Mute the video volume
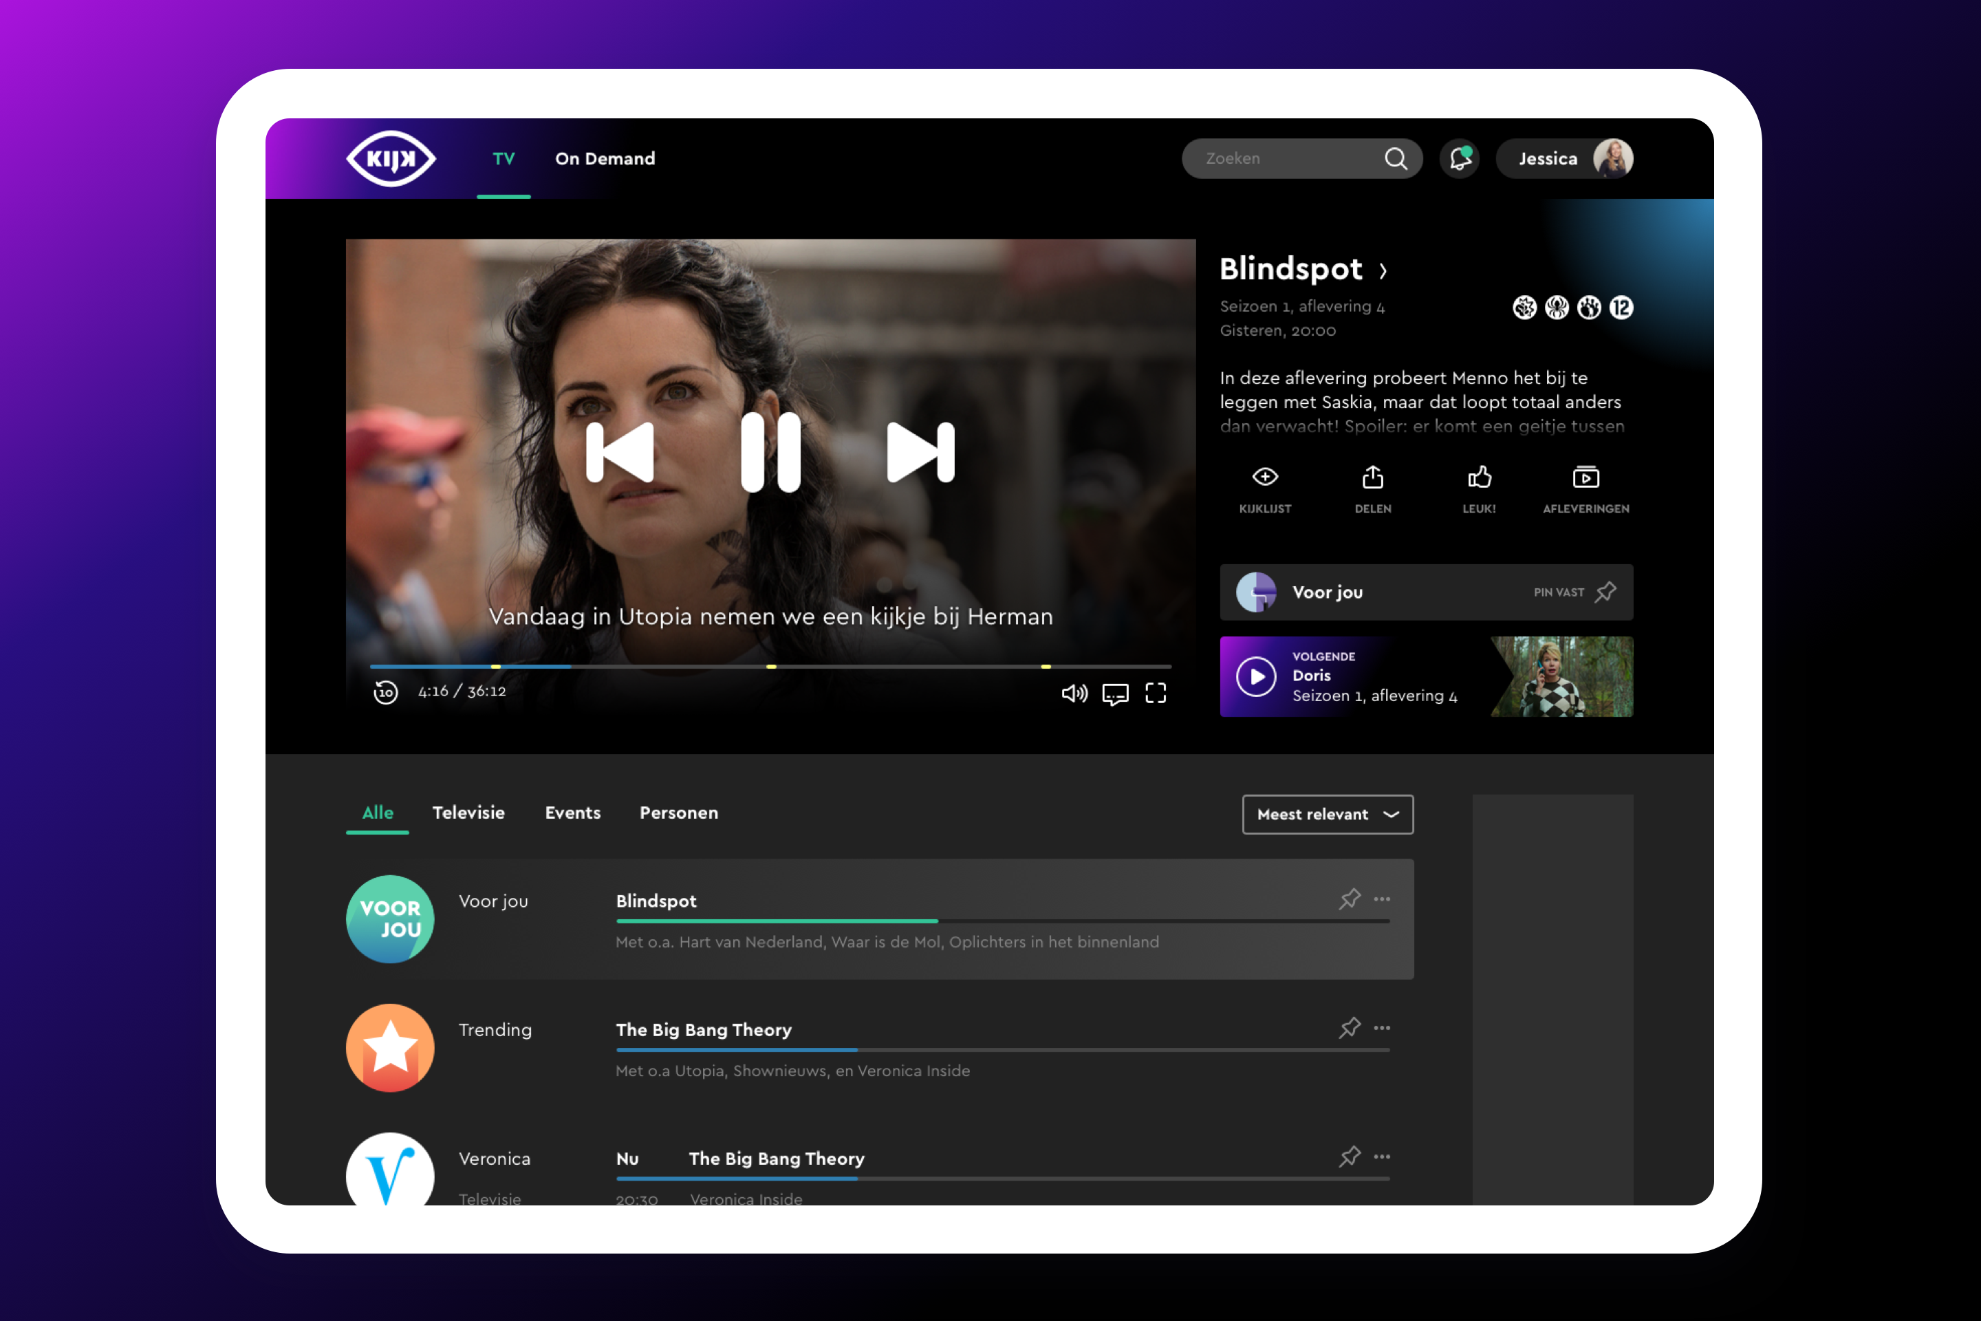 coord(1074,694)
